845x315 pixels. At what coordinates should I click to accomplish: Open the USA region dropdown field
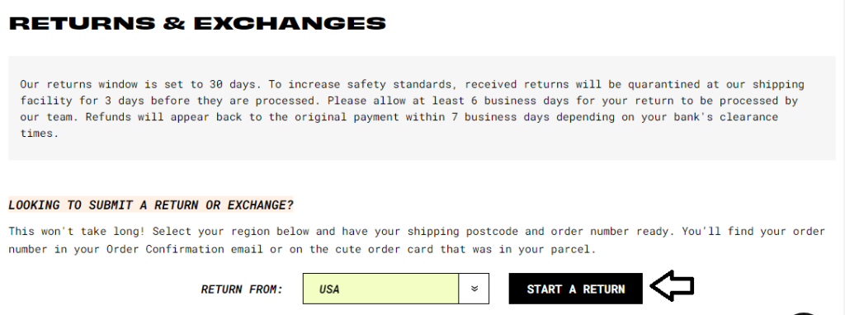pos(396,289)
